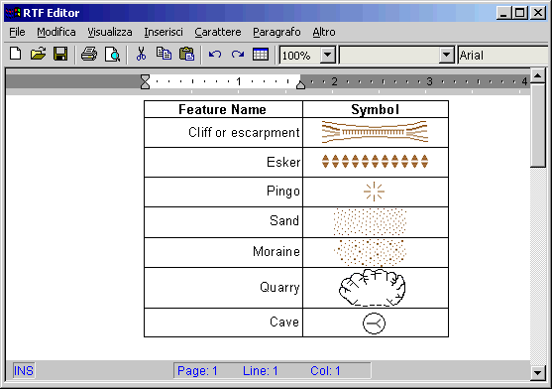Click the right indent marker on the ruler
The height and width of the screenshot is (389, 552).
click(x=300, y=85)
